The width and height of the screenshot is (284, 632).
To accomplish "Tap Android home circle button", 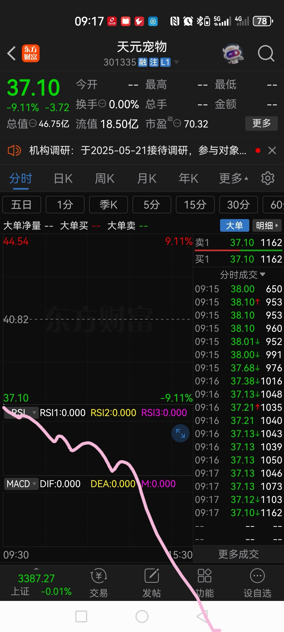I will click(142, 616).
